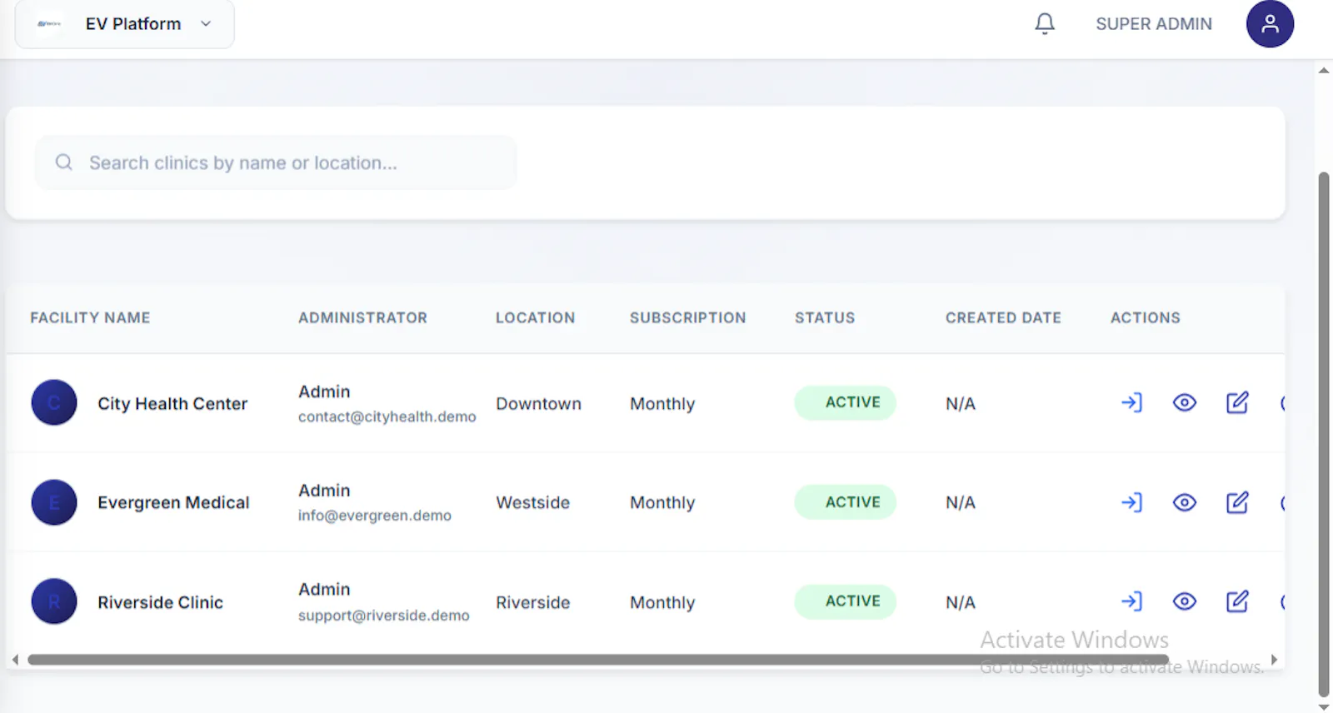Edit City Health Center pencil icon
The image size is (1333, 713).
click(1237, 403)
